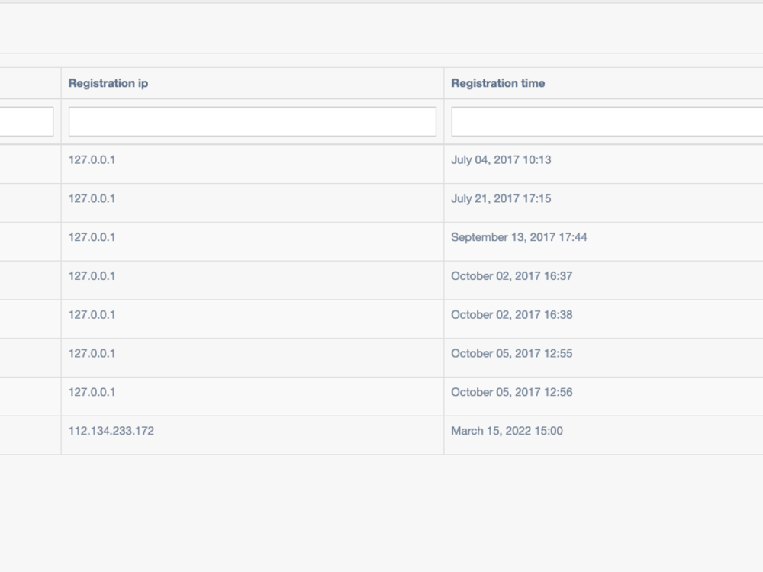Select 127.0.0.1 in July 21 row

[92, 198]
